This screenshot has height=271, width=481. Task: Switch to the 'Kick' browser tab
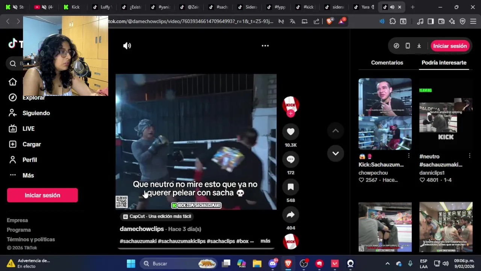click(x=73, y=7)
